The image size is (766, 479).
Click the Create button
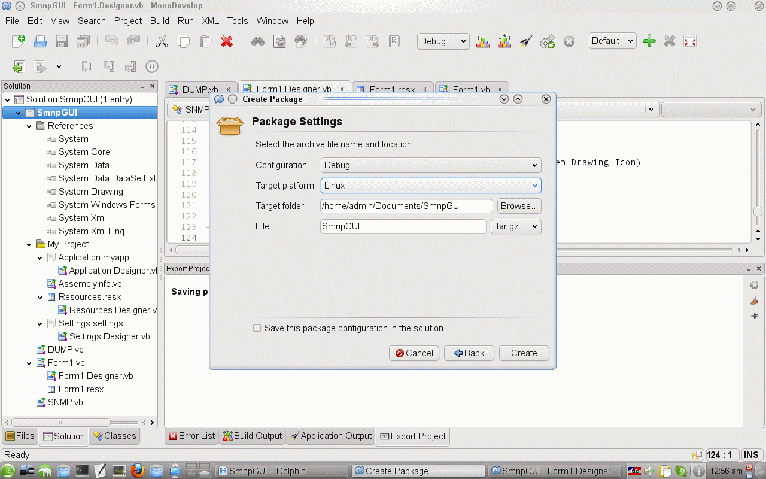coord(524,353)
